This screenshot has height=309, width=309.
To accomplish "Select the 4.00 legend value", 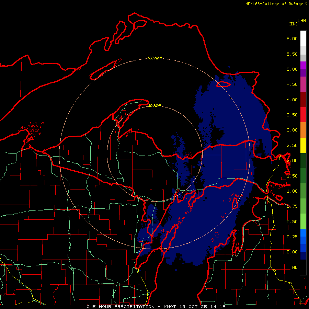I will 292,100.
